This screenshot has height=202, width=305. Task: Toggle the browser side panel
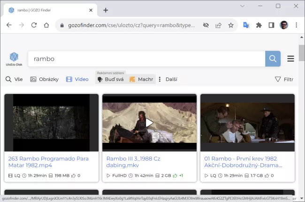[271, 25]
